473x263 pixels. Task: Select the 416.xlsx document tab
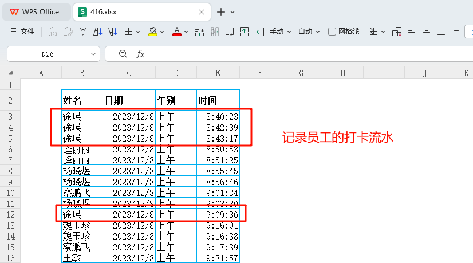click(142, 12)
